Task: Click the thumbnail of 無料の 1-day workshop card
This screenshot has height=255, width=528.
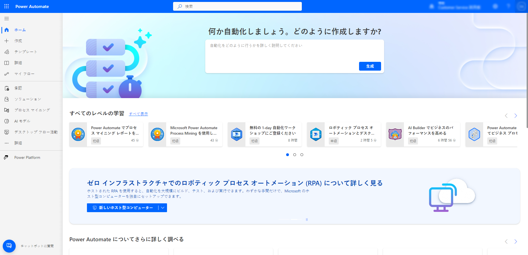Action: click(x=237, y=134)
